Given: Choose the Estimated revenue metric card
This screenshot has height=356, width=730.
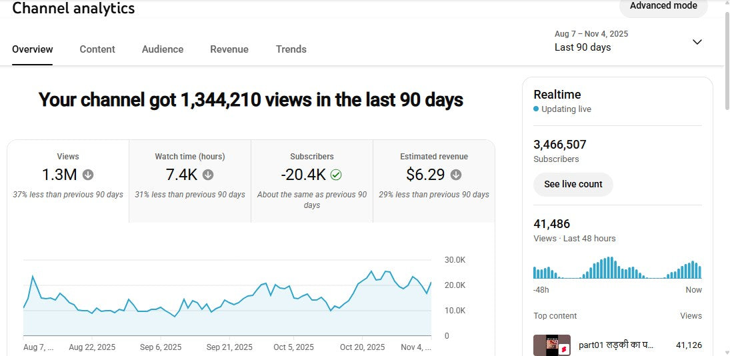Looking at the screenshot, I should click(434, 181).
